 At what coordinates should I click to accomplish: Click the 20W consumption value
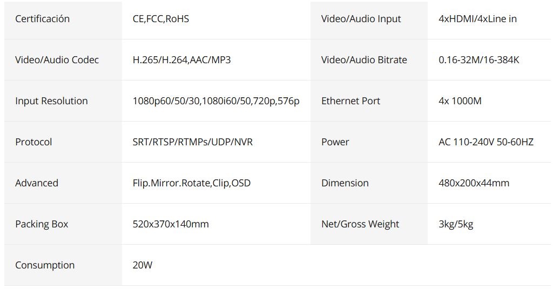[143, 265]
